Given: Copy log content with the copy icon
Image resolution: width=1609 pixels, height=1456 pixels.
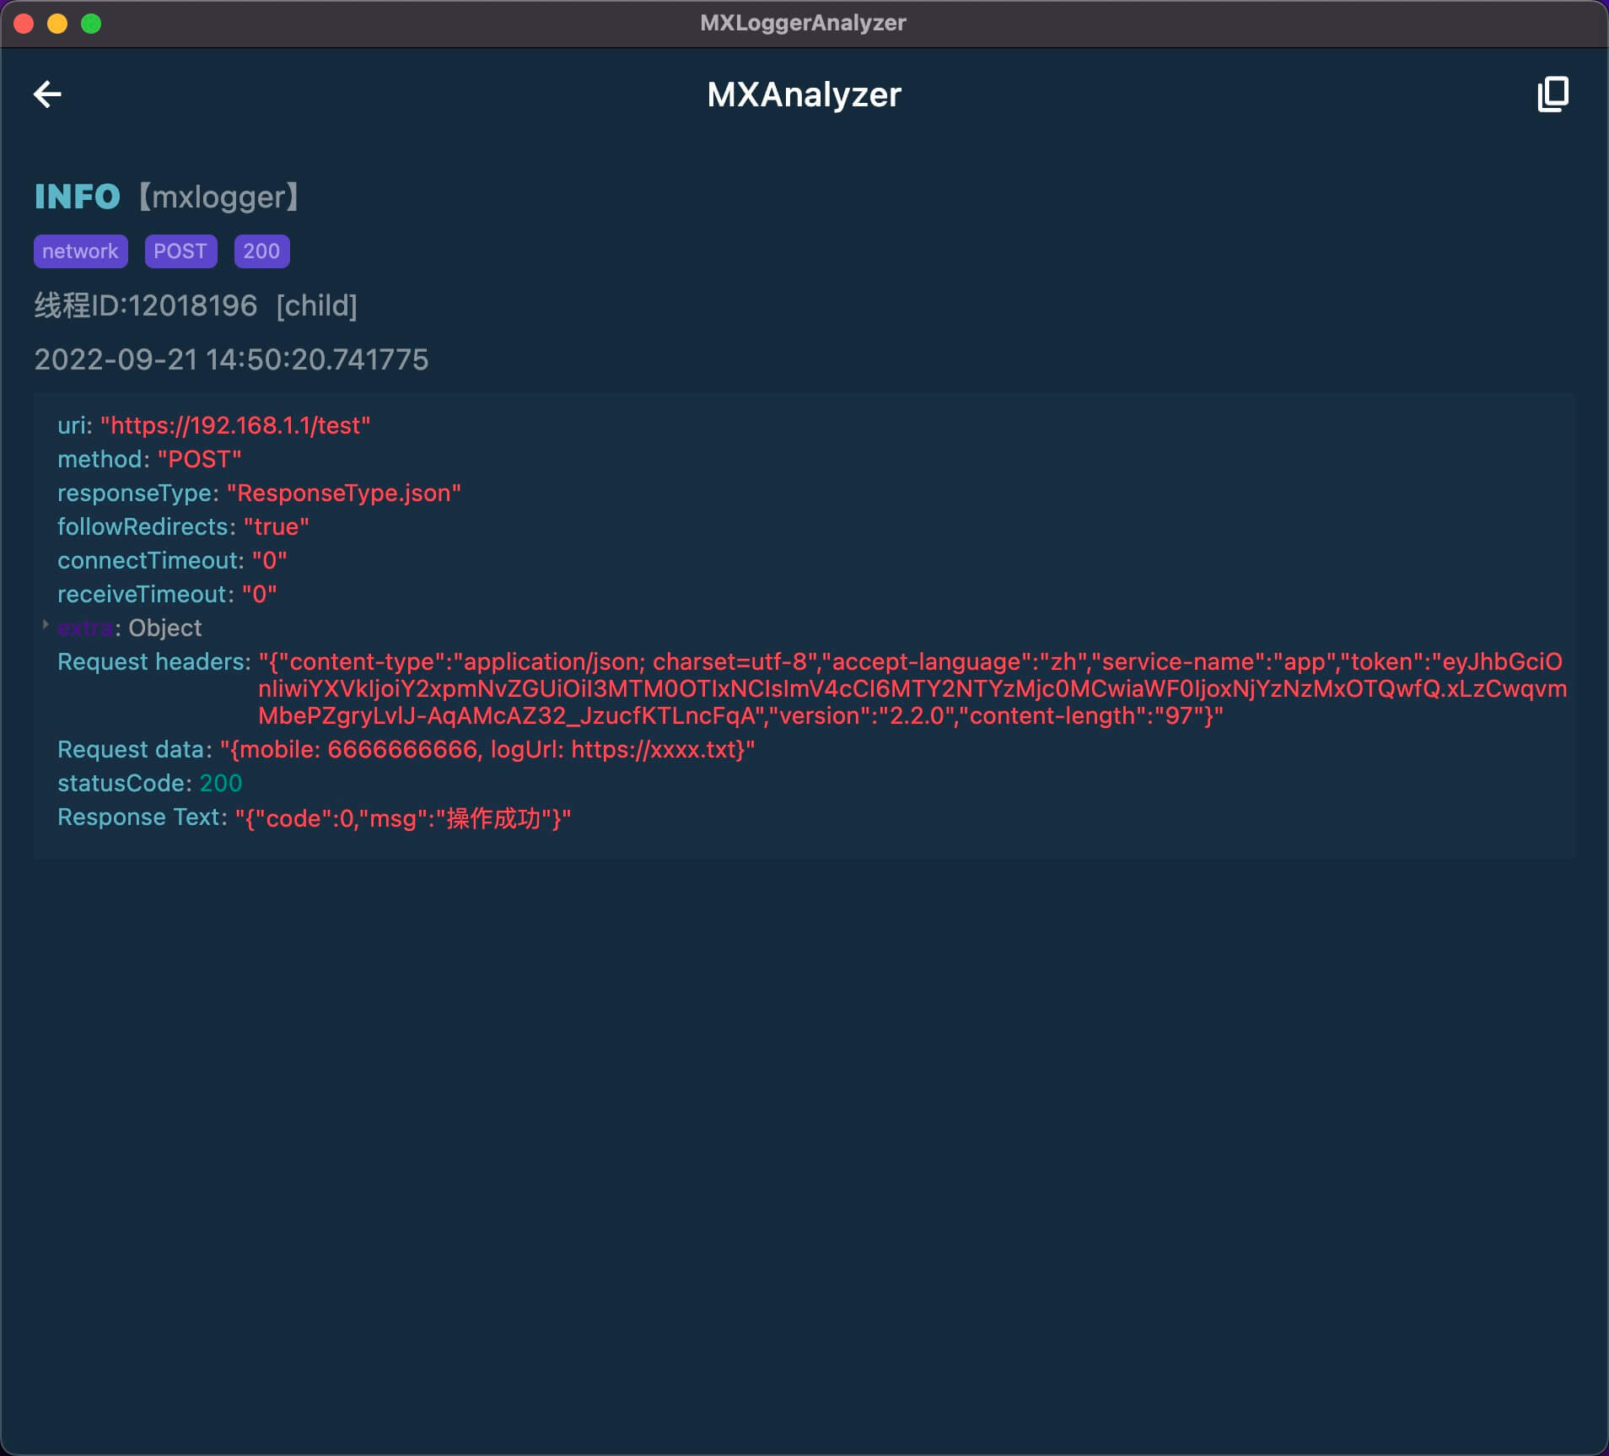Looking at the screenshot, I should tap(1552, 94).
